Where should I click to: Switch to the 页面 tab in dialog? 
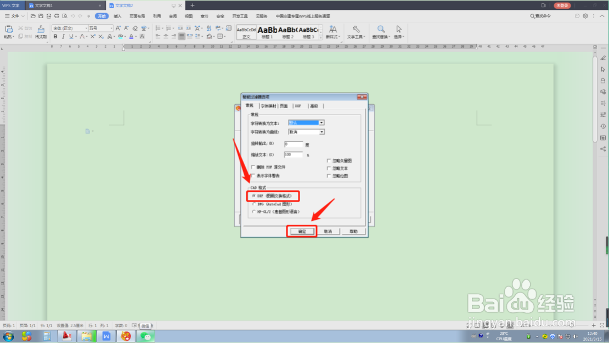284,106
